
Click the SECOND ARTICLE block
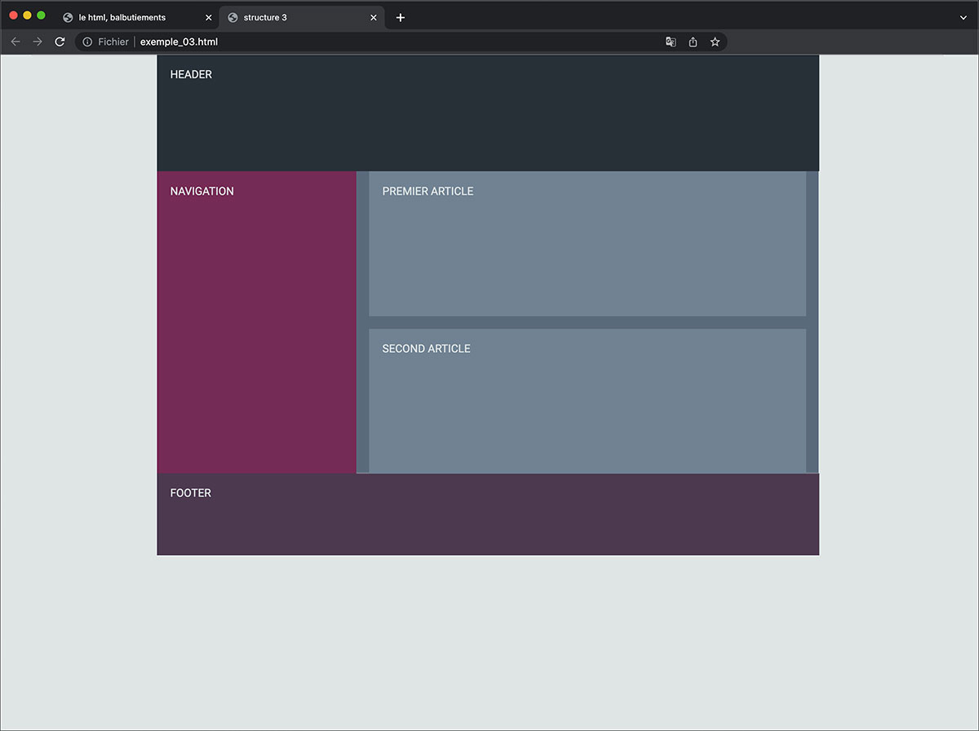[x=587, y=400]
